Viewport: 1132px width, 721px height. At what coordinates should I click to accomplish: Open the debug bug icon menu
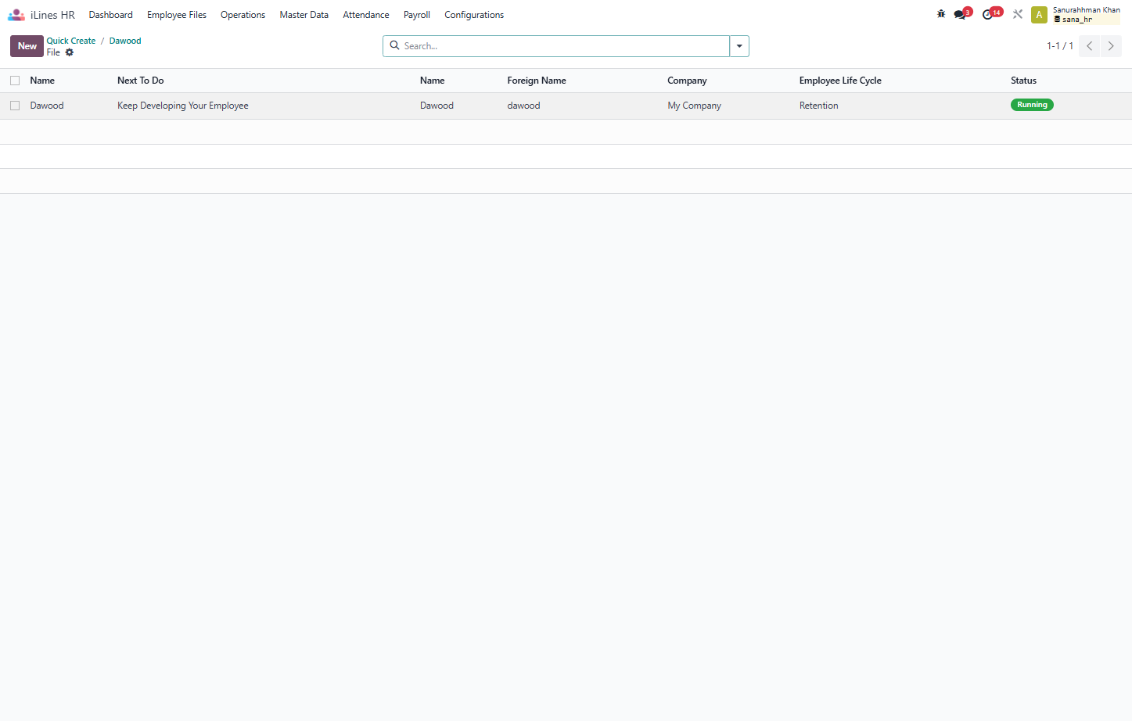[941, 14]
